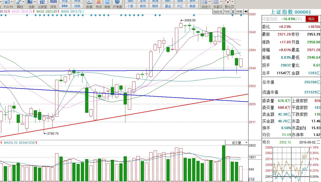The image size is (321, 182).
Task: Open the 多窗口 multi-window icon
Action: 216,2
